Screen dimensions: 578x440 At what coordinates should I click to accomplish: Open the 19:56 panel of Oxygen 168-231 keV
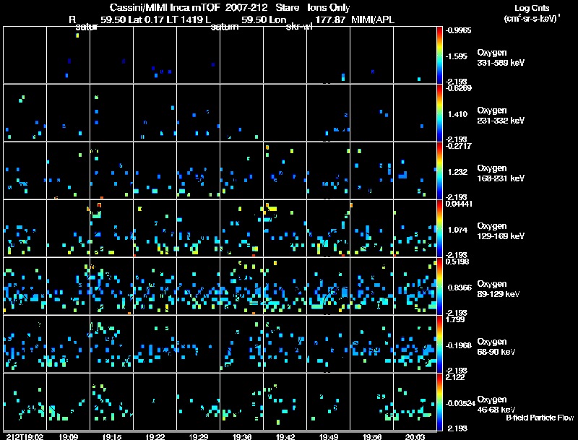pyautogui.click(x=372, y=171)
